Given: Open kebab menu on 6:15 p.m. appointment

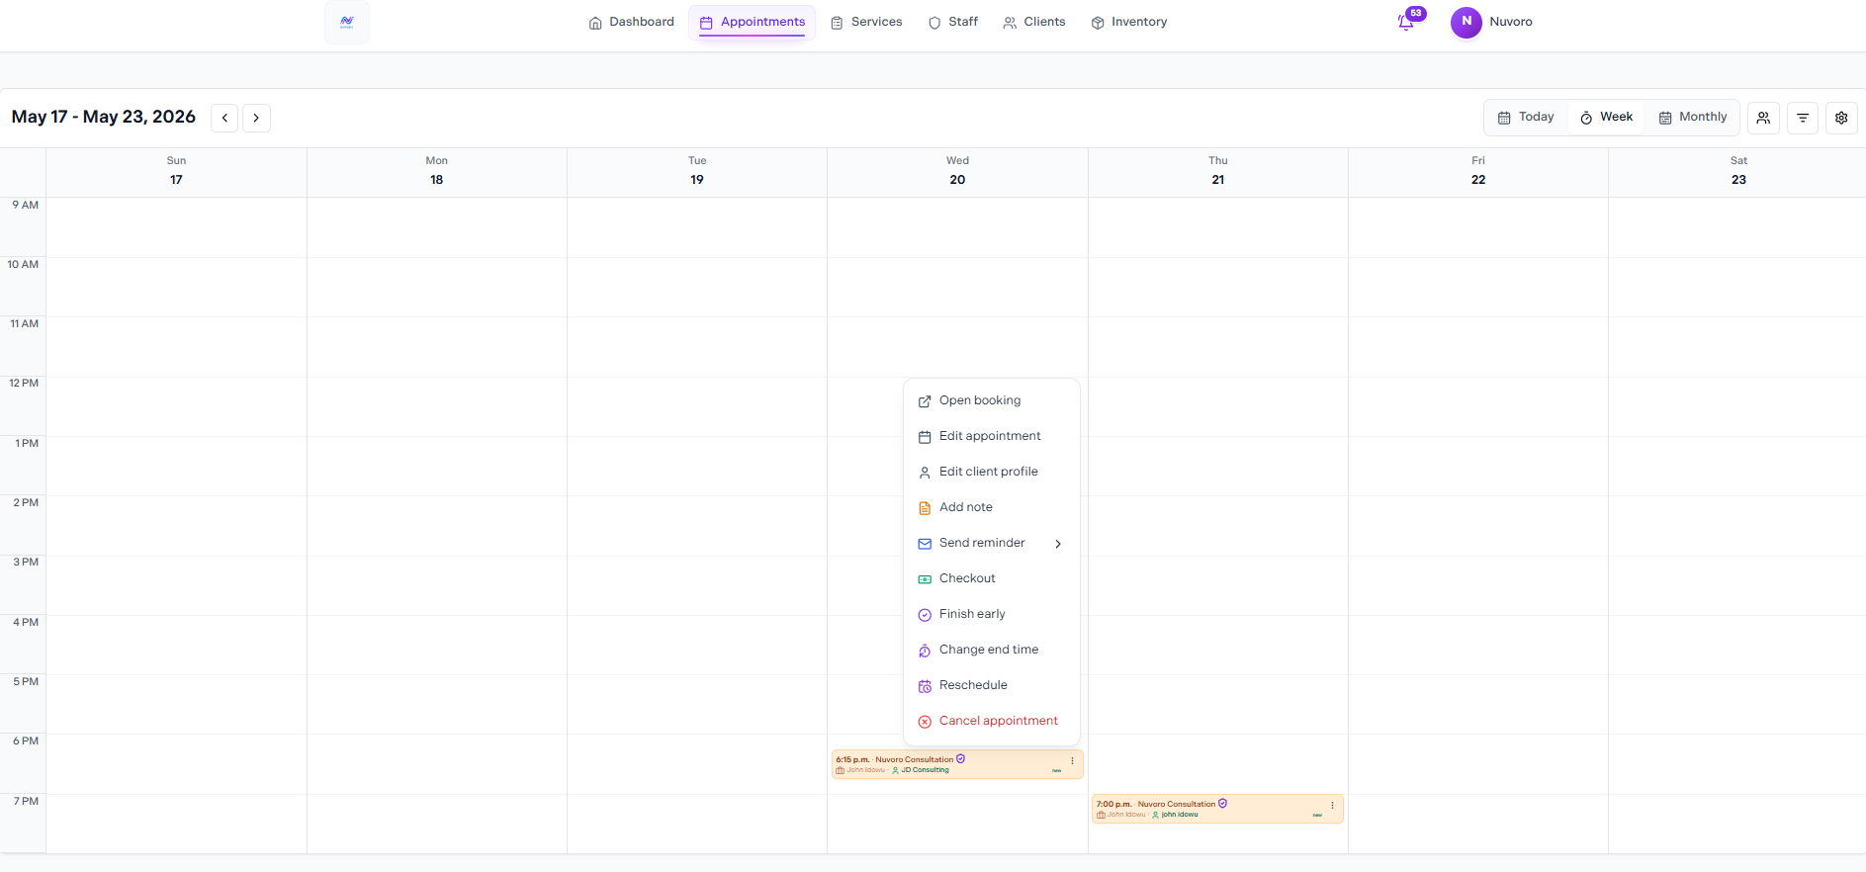Looking at the screenshot, I should pos(1072,760).
